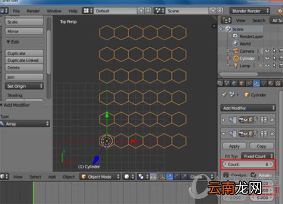
Task: Open the Render menu
Action: 33,11
